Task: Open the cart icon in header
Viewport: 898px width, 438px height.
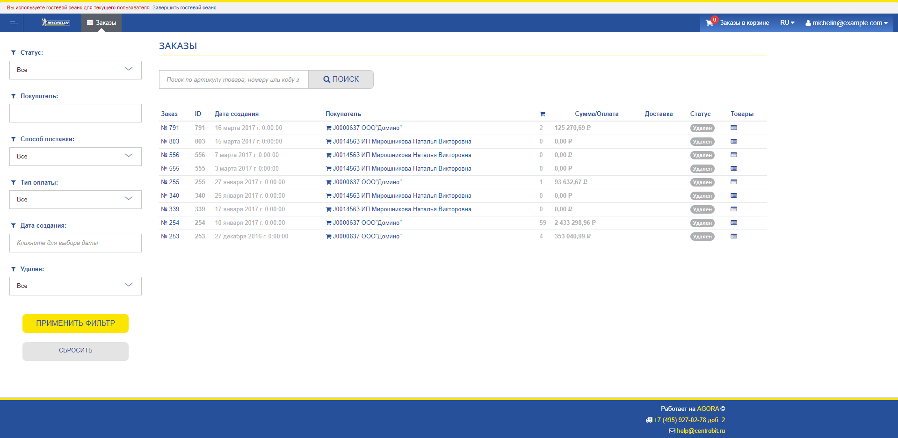Action: [710, 23]
